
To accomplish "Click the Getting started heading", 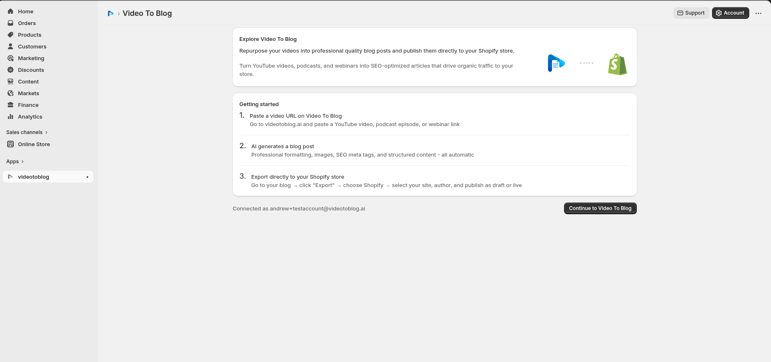I will [x=259, y=104].
